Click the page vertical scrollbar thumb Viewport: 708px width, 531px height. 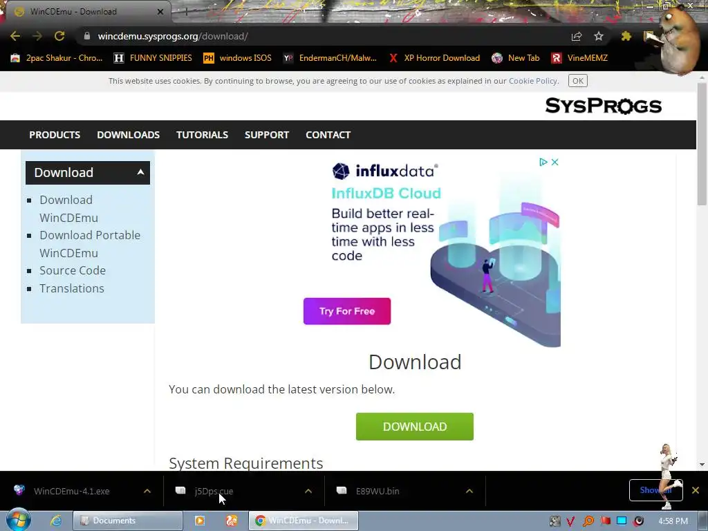(702, 144)
